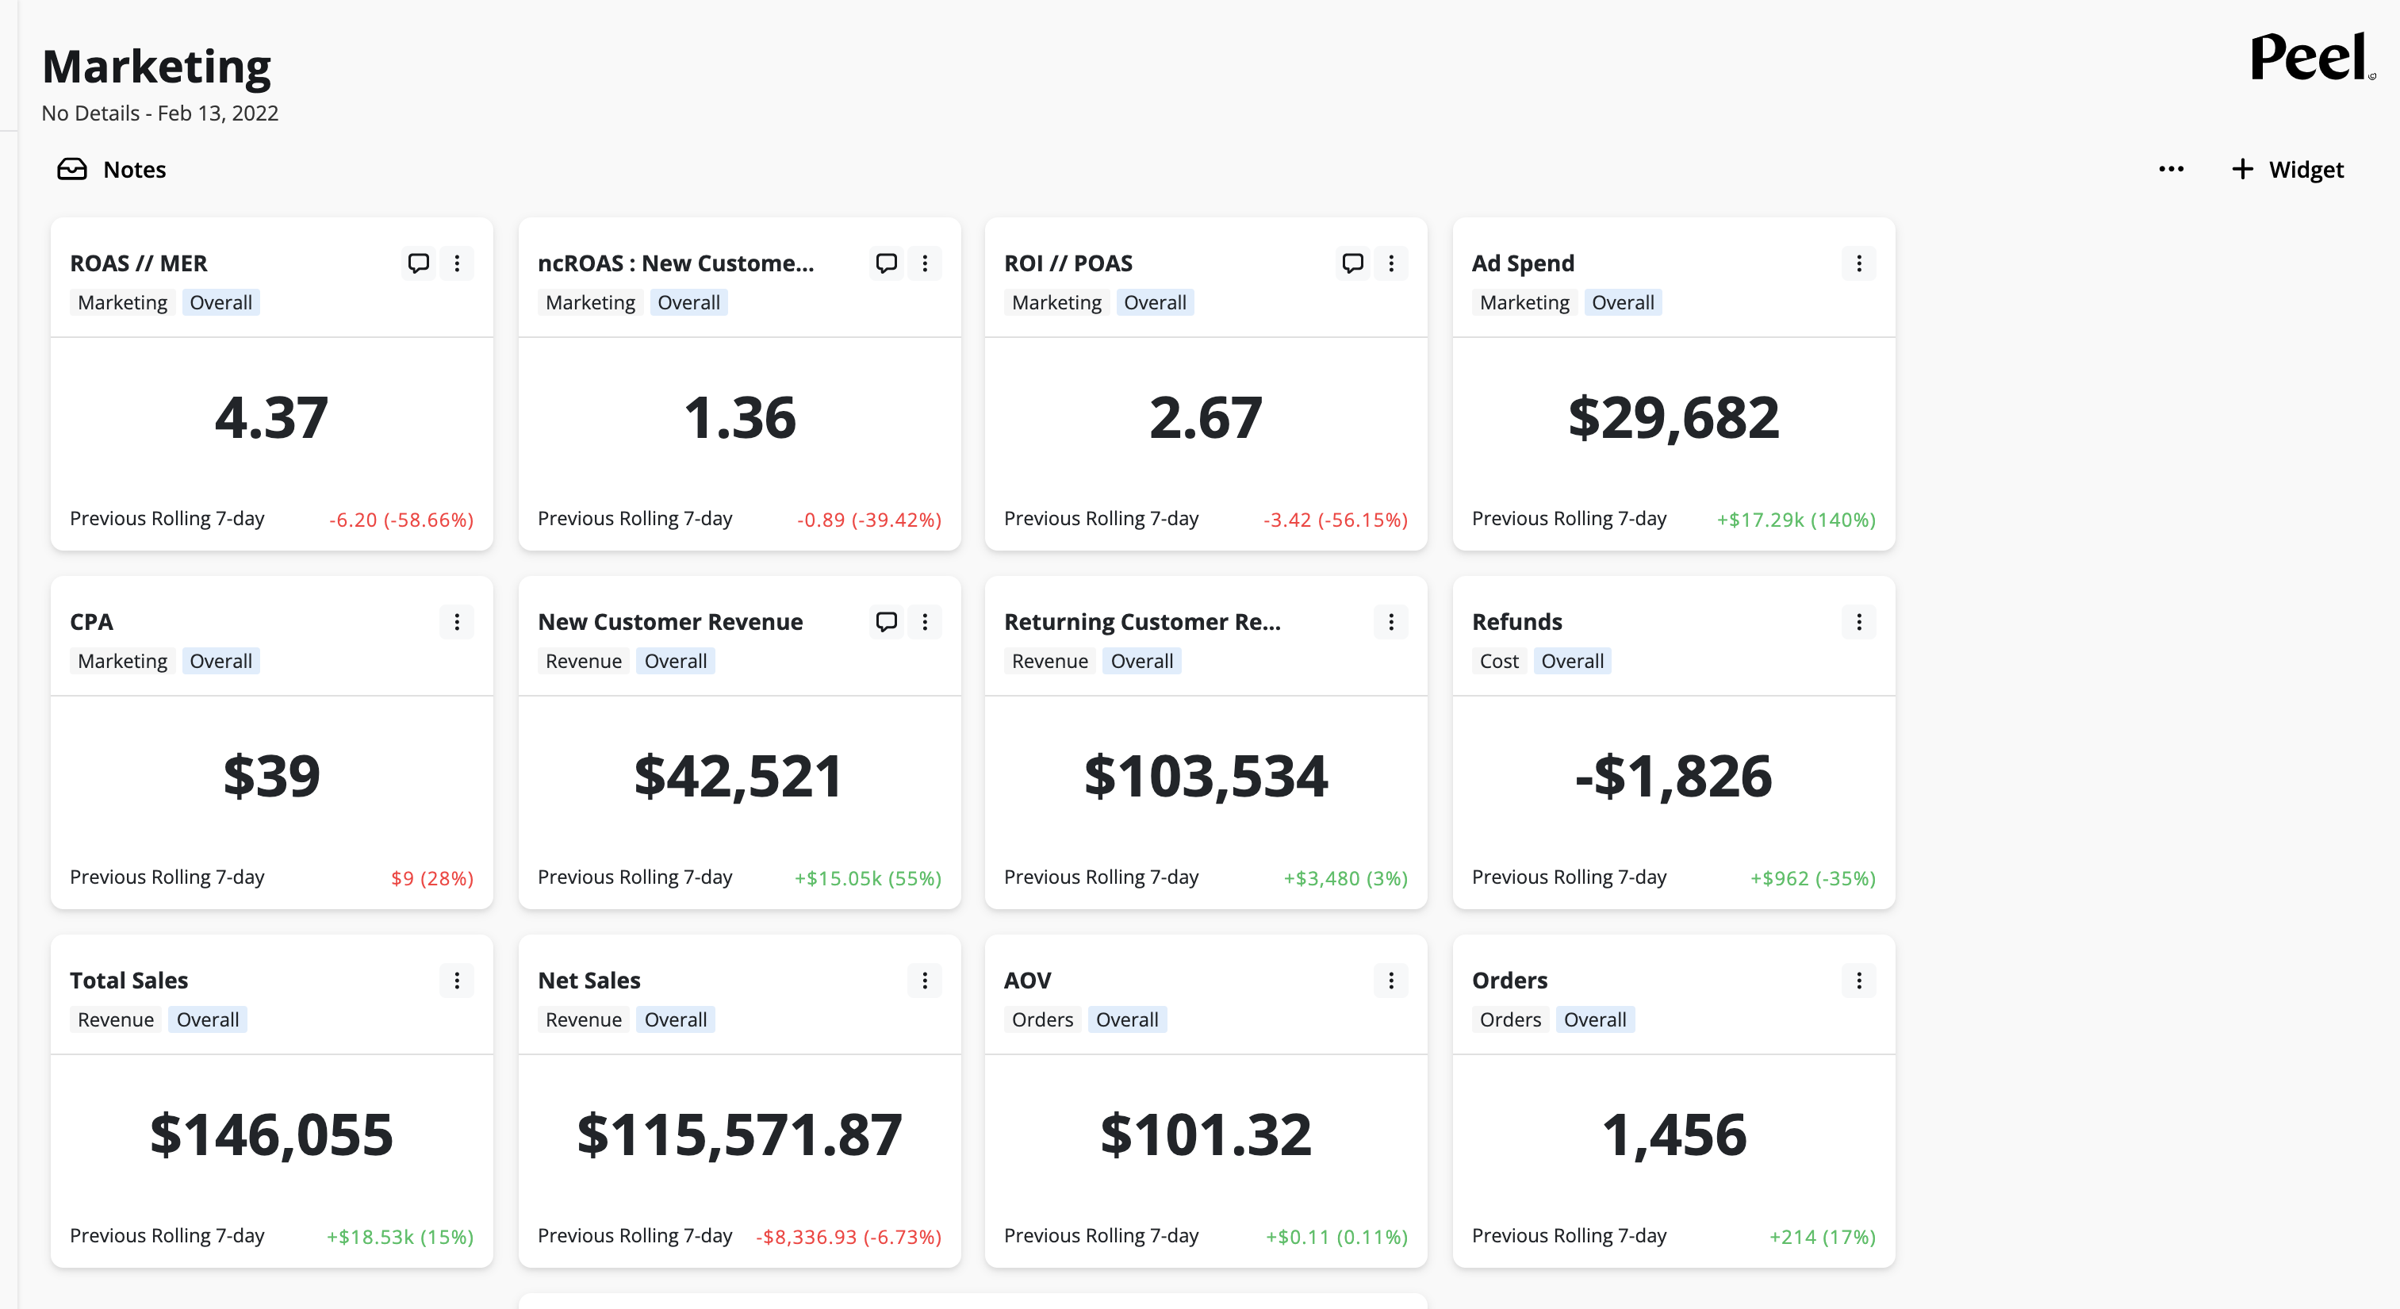Click Overall tag on Ad Spend widget

[x=1622, y=303]
